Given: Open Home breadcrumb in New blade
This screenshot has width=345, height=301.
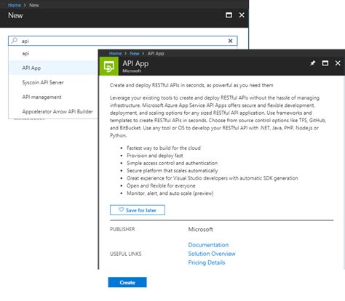Looking at the screenshot, I should pyautogui.click(x=15, y=5).
